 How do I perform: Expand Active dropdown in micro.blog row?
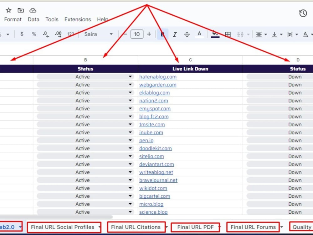tap(130, 204)
